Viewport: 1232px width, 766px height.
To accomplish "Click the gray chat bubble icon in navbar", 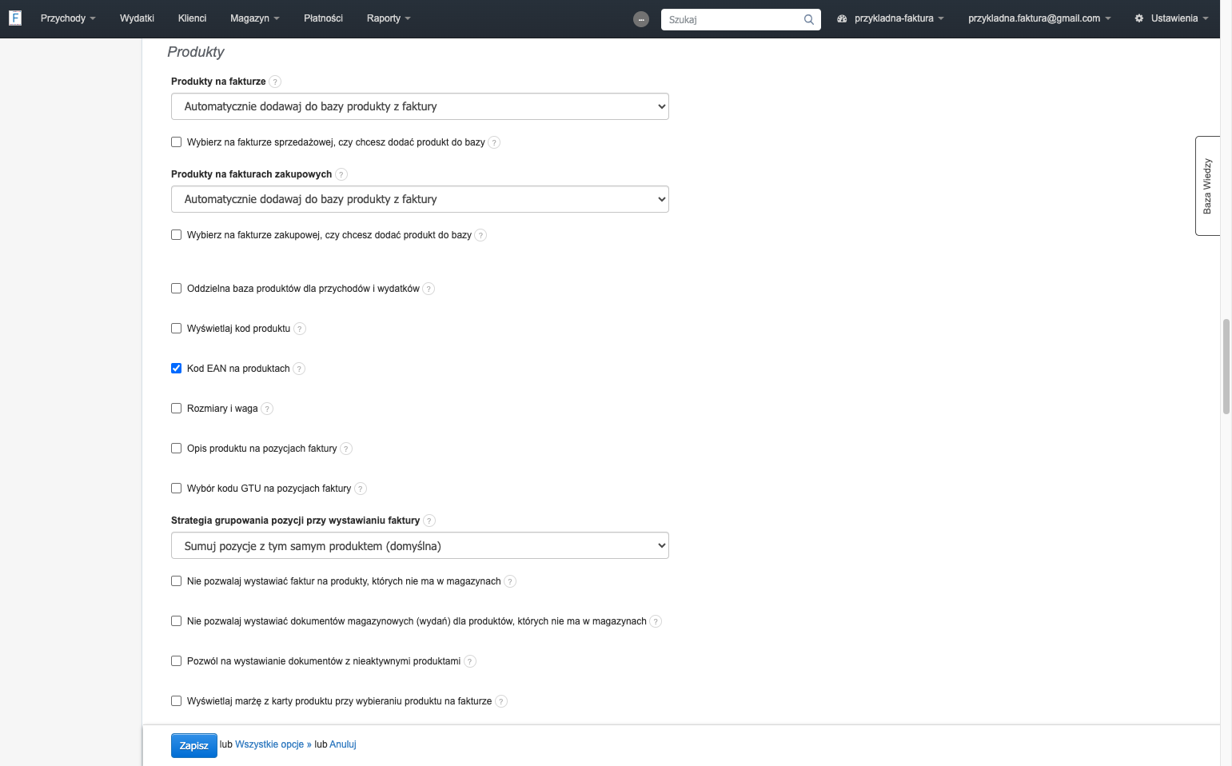I will 641,19.
